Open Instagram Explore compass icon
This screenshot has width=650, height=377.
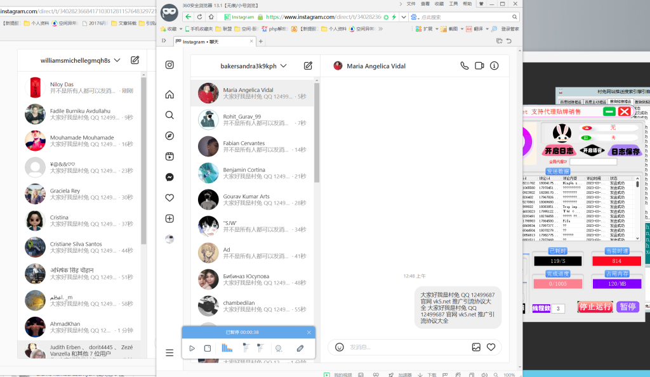169,136
